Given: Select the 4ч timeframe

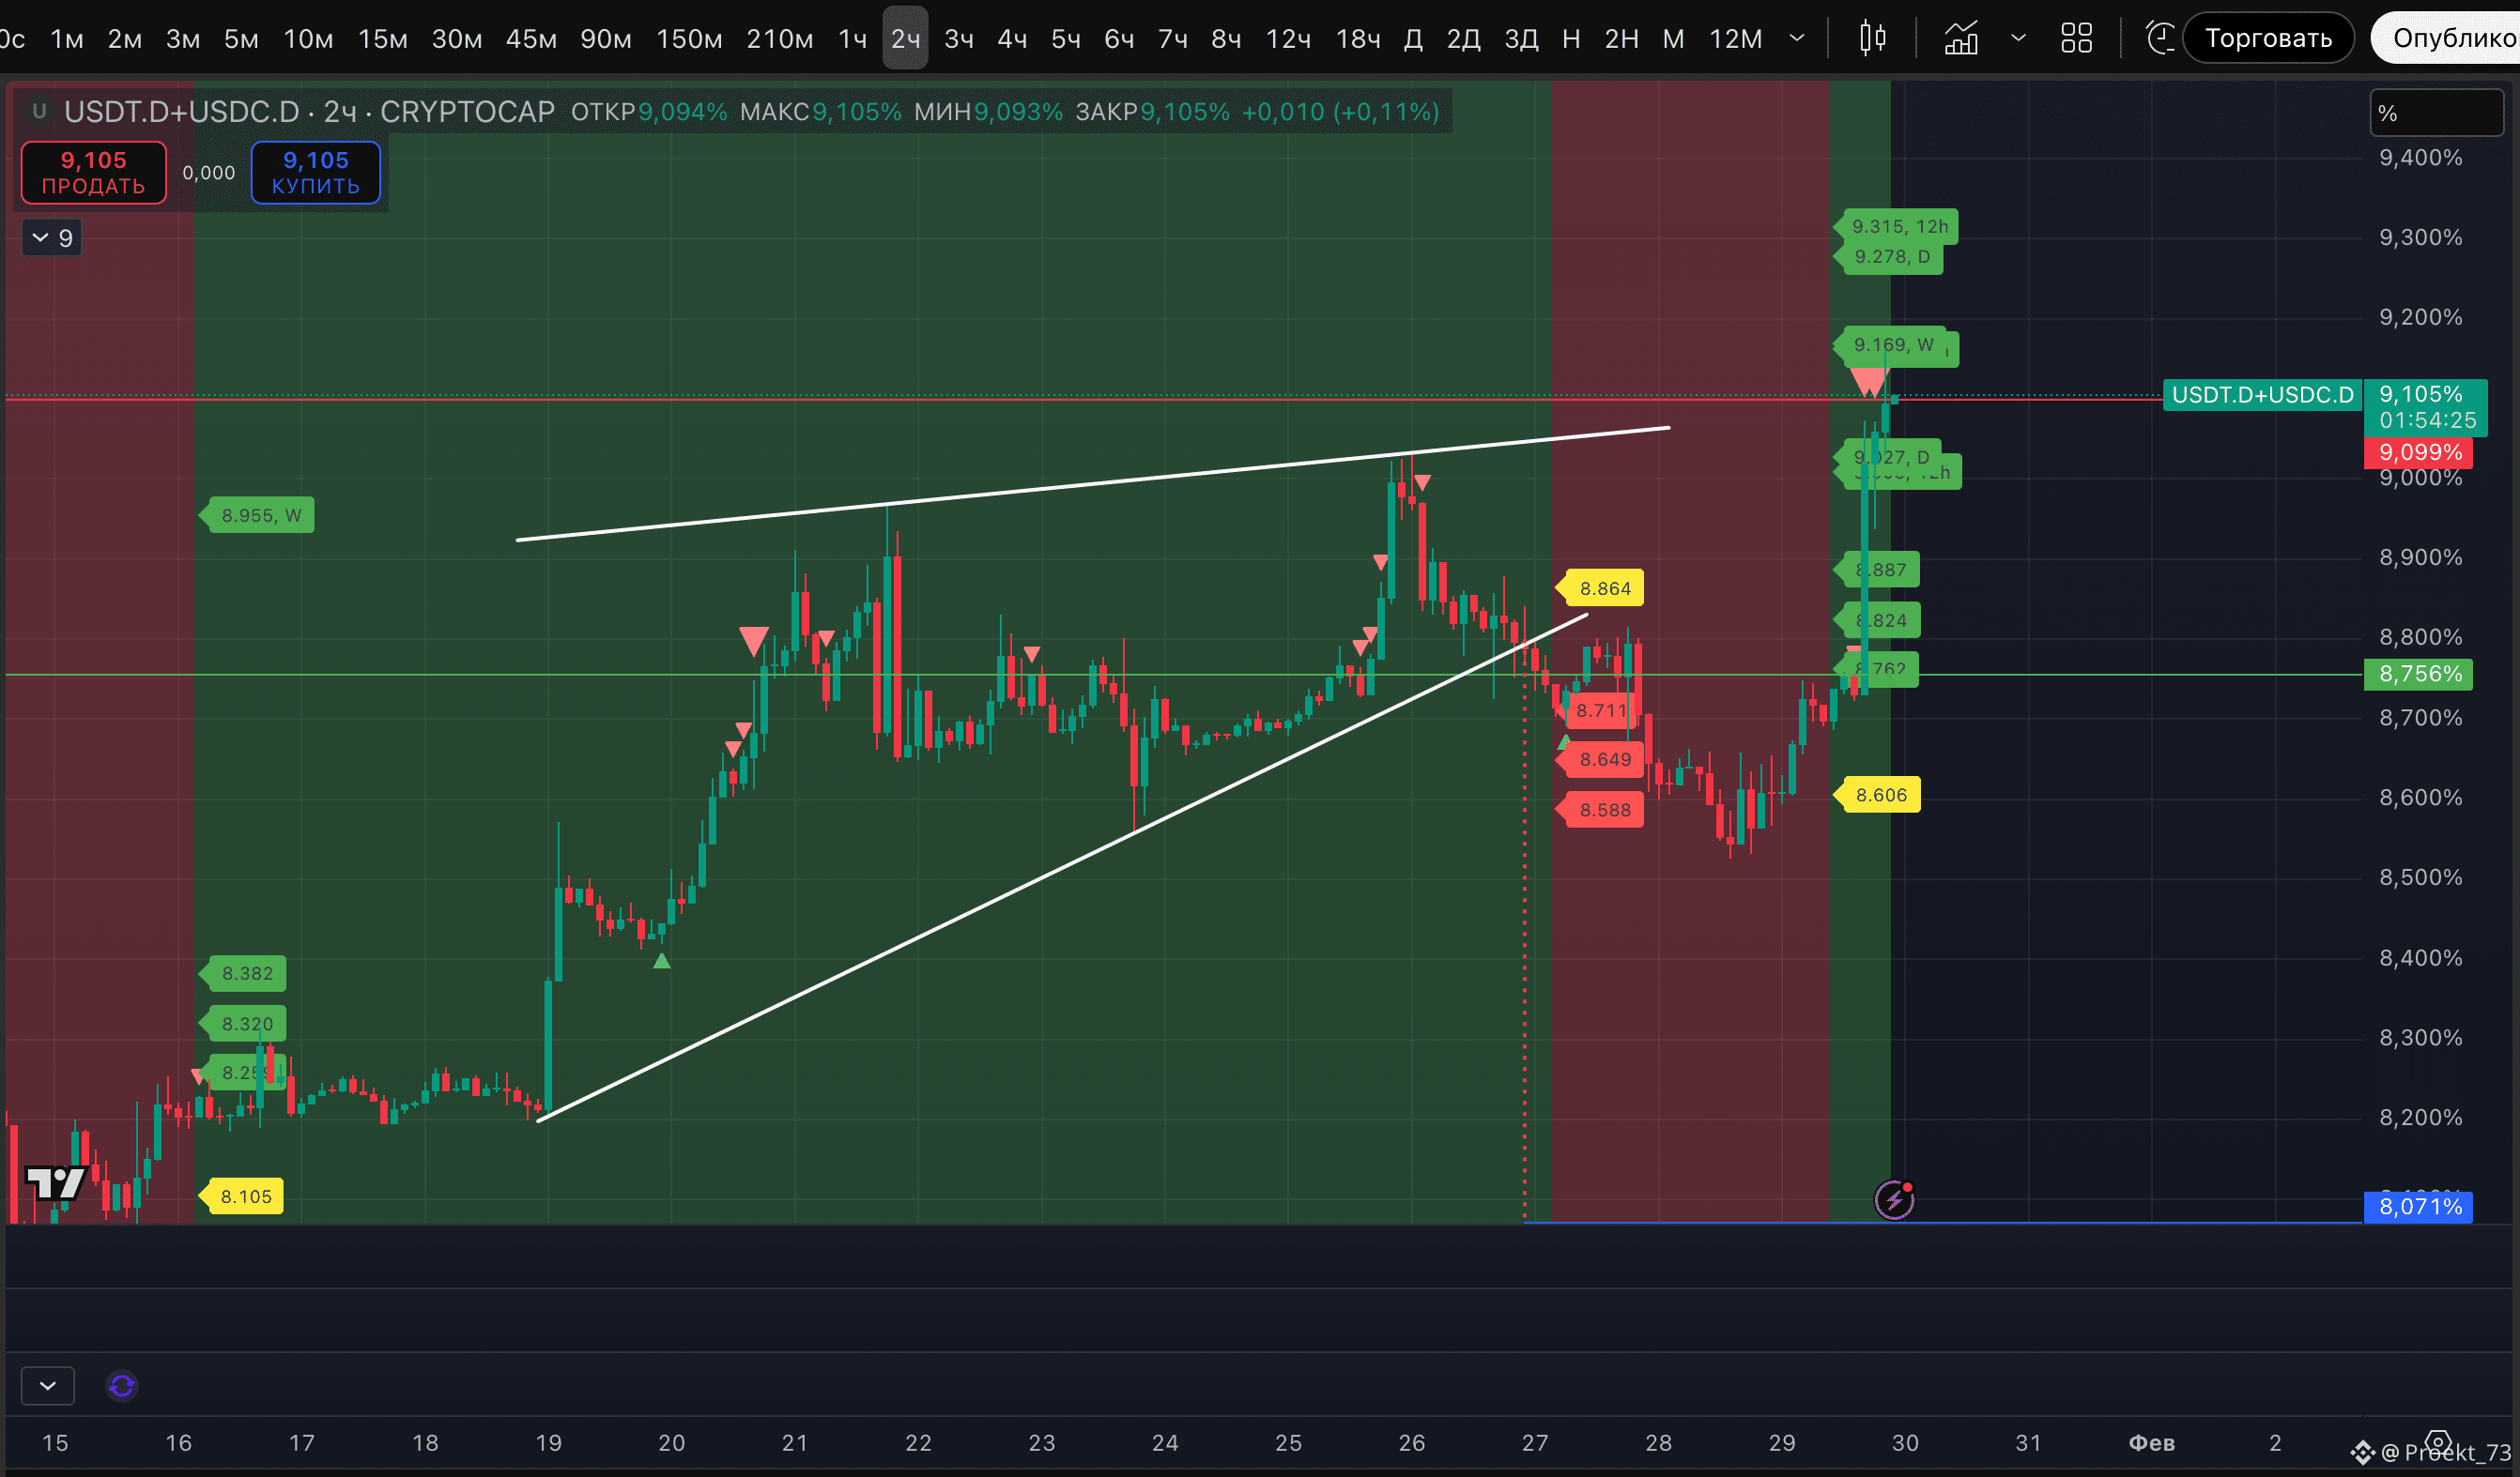Looking at the screenshot, I should tap(1012, 39).
